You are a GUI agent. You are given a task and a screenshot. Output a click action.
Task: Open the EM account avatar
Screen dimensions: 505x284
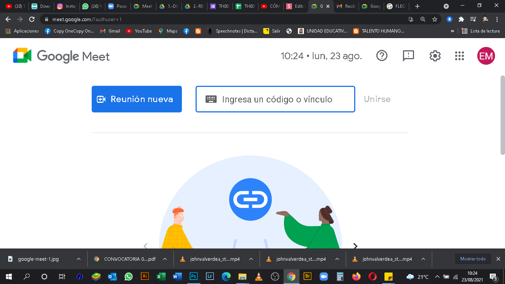486,56
